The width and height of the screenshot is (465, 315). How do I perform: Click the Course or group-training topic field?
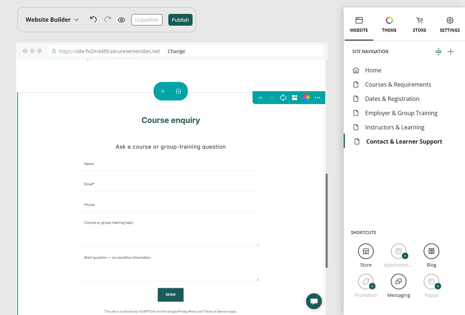click(x=170, y=232)
